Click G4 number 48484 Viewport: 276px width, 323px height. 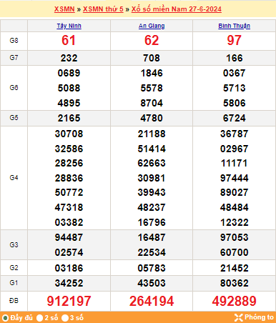click(x=235, y=207)
